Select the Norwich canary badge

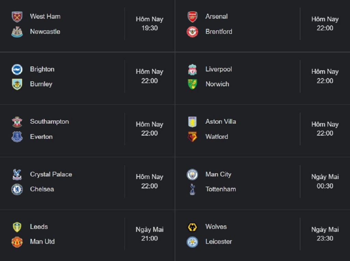tap(192, 84)
